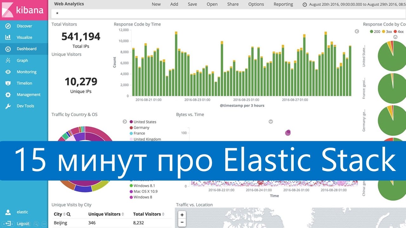Click the Germany legend color dot

point(131,128)
